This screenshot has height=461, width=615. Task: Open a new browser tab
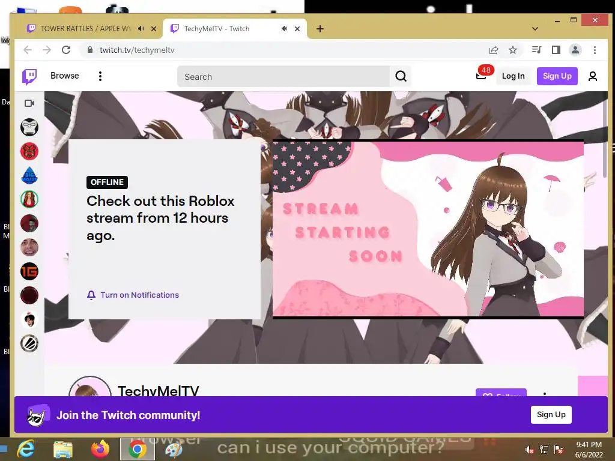coord(320,29)
